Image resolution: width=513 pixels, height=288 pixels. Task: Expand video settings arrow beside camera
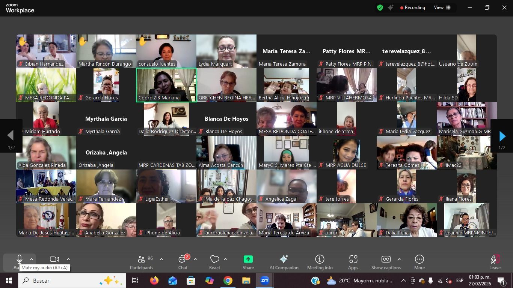pyautogui.click(x=68, y=259)
